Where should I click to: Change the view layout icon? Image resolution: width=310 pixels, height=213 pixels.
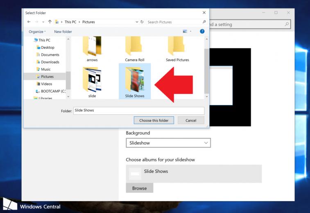(185, 31)
